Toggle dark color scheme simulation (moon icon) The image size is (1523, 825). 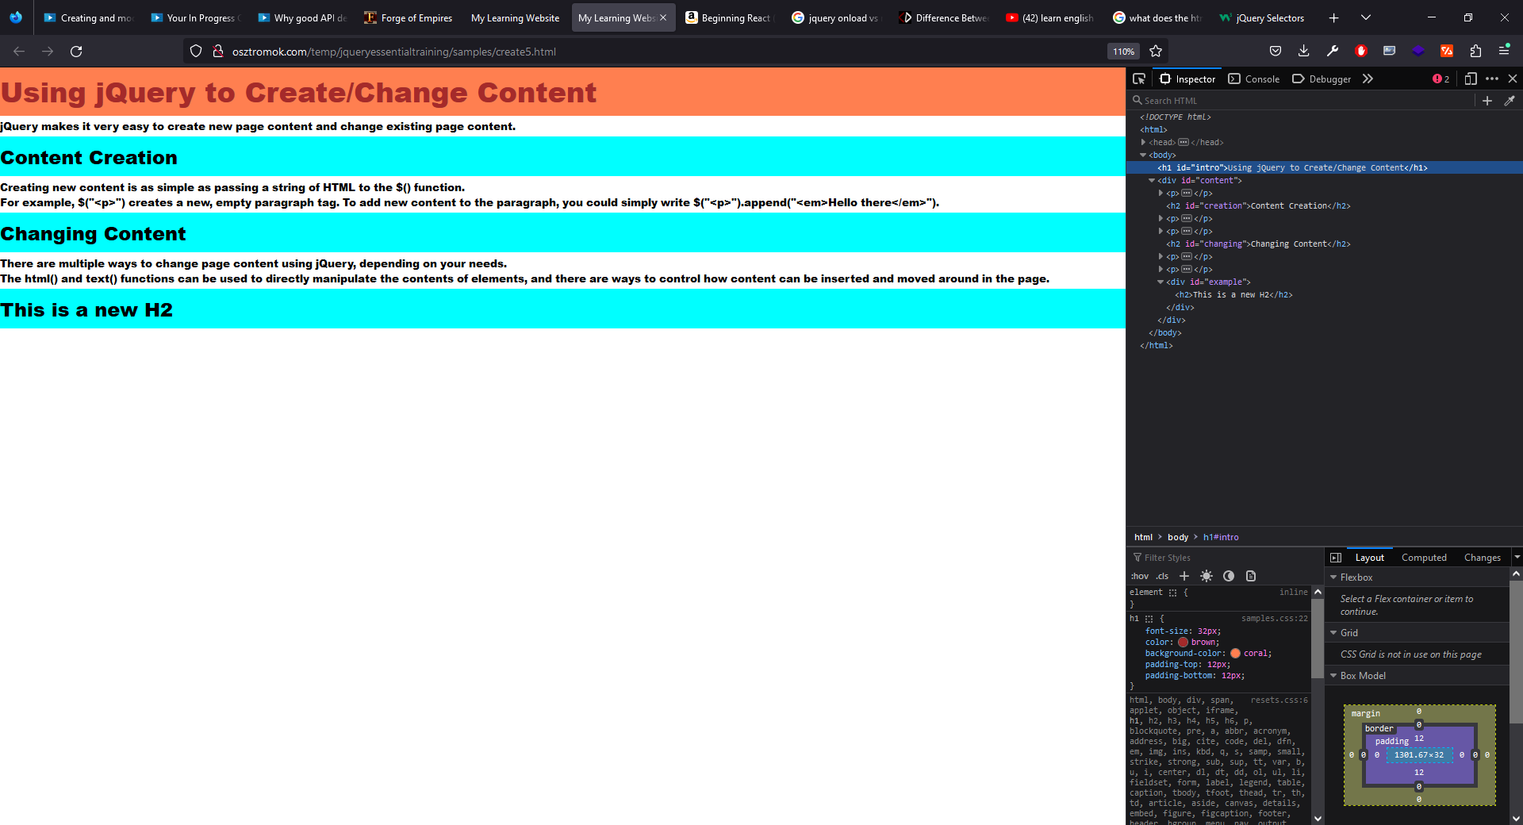coord(1229,576)
